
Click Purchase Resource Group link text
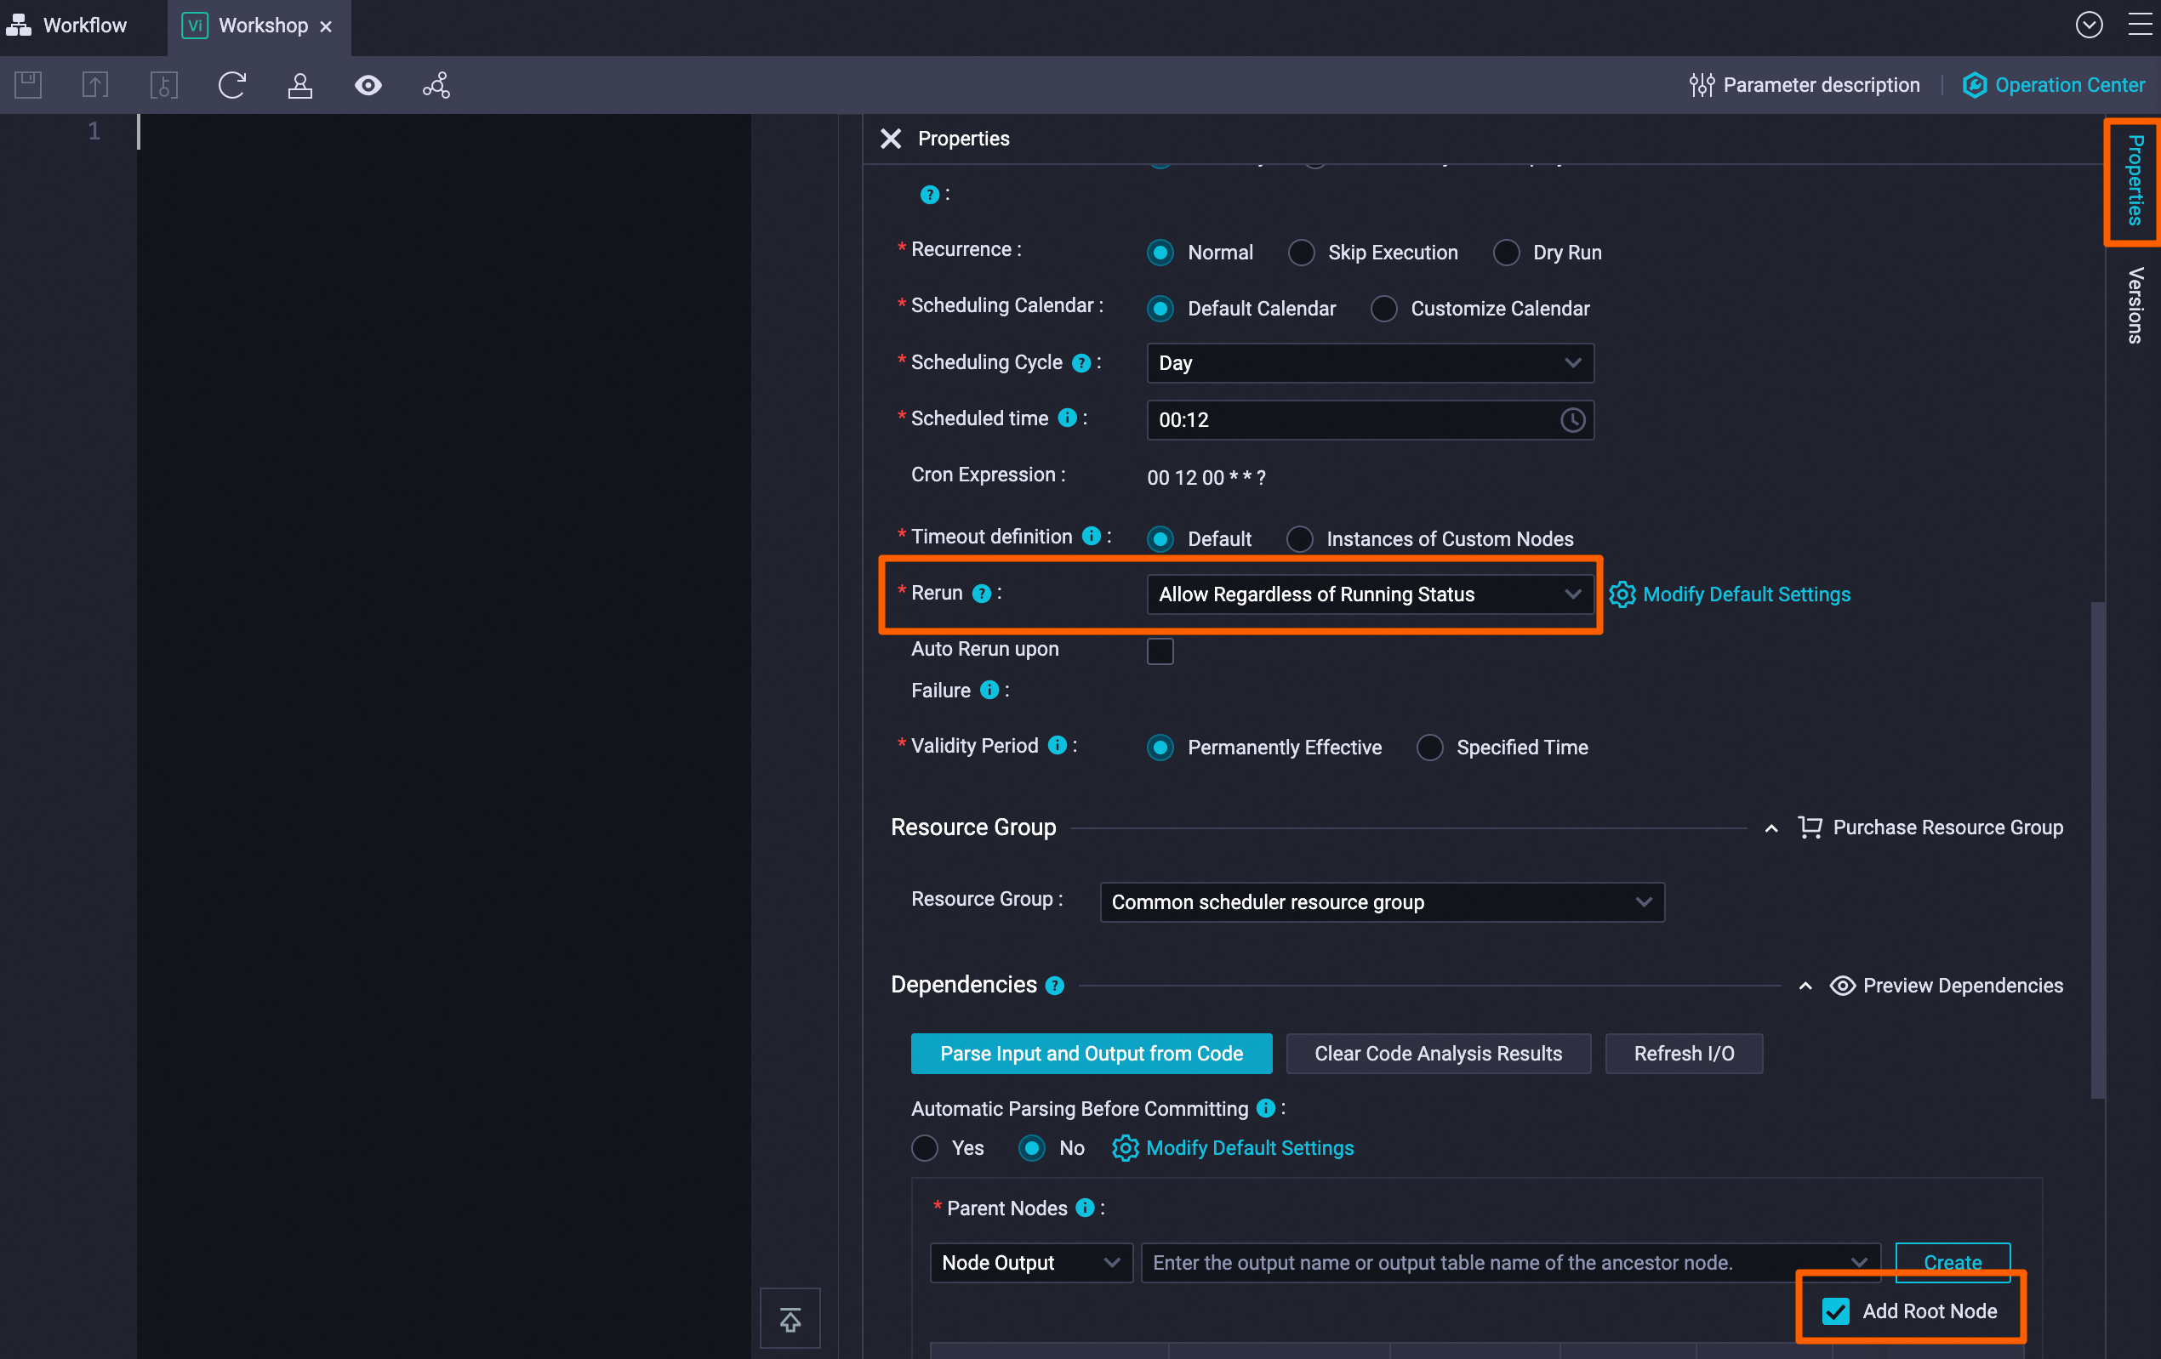point(1947,827)
